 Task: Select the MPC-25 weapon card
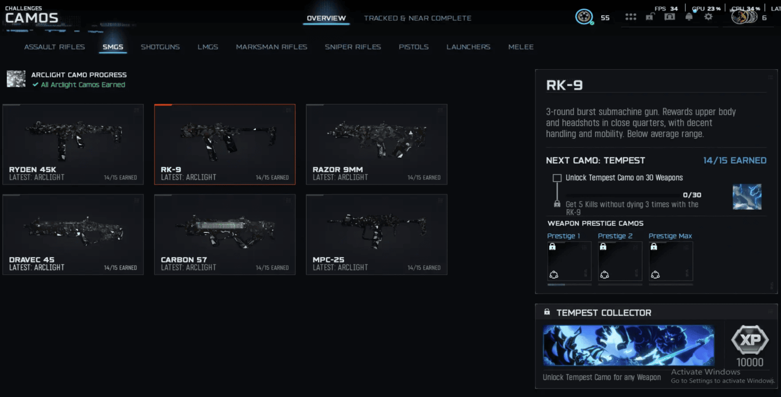click(377, 235)
